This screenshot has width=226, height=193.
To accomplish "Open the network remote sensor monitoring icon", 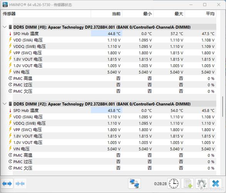I will coord(134,183).
